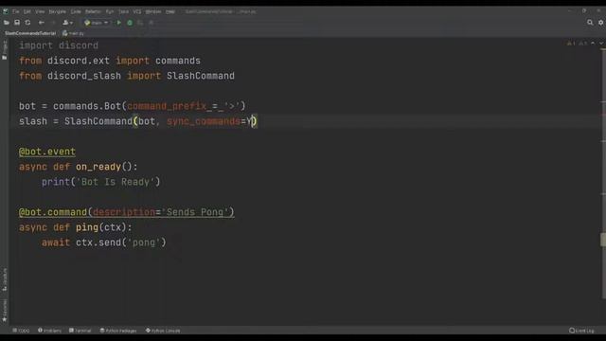The width and height of the screenshot is (606, 341).
Task: Open the Structure sidebar tab
Action: pyautogui.click(x=5, y=279)
